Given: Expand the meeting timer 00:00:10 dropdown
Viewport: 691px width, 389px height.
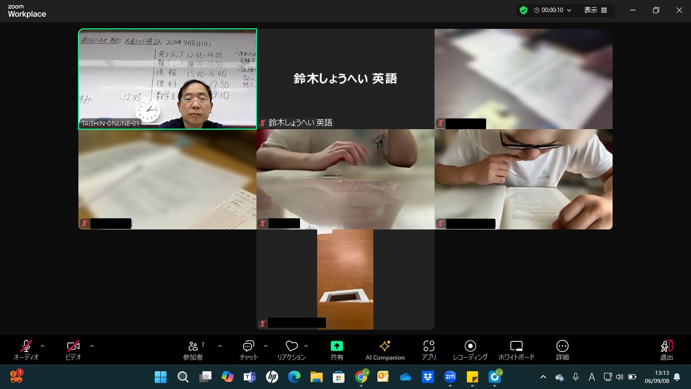Looking at the screenshot, I should click(569, 10).
